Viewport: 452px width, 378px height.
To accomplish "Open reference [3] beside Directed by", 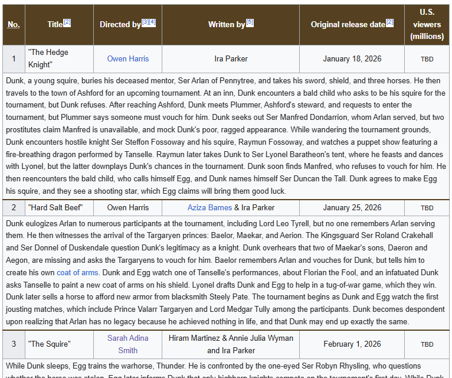I will [145, 22].
